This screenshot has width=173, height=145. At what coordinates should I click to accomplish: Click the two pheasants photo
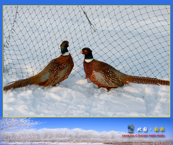click(86, 61)
